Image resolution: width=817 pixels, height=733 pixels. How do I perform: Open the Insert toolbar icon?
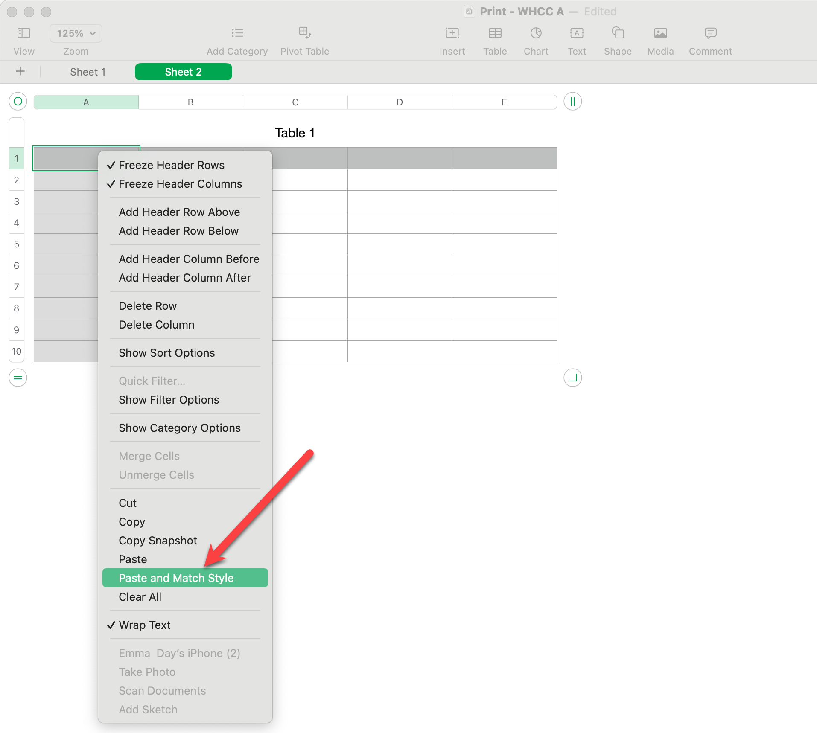click(452, 33)
